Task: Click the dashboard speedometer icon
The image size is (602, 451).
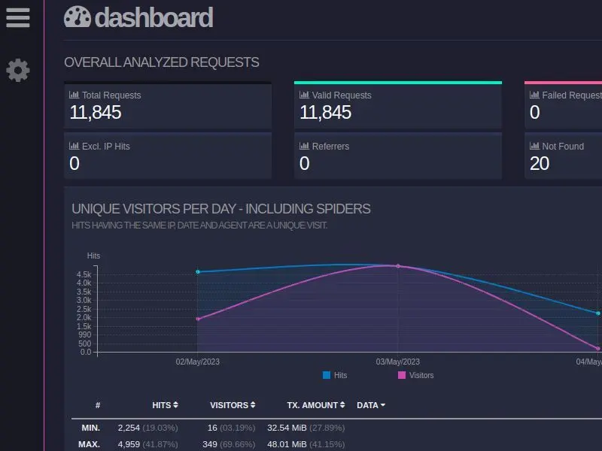Action: point(77,17)
